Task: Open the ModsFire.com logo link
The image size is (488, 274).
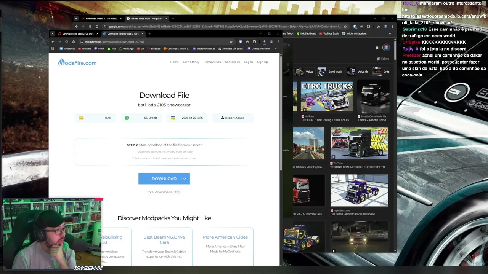Action: [77, 62]
